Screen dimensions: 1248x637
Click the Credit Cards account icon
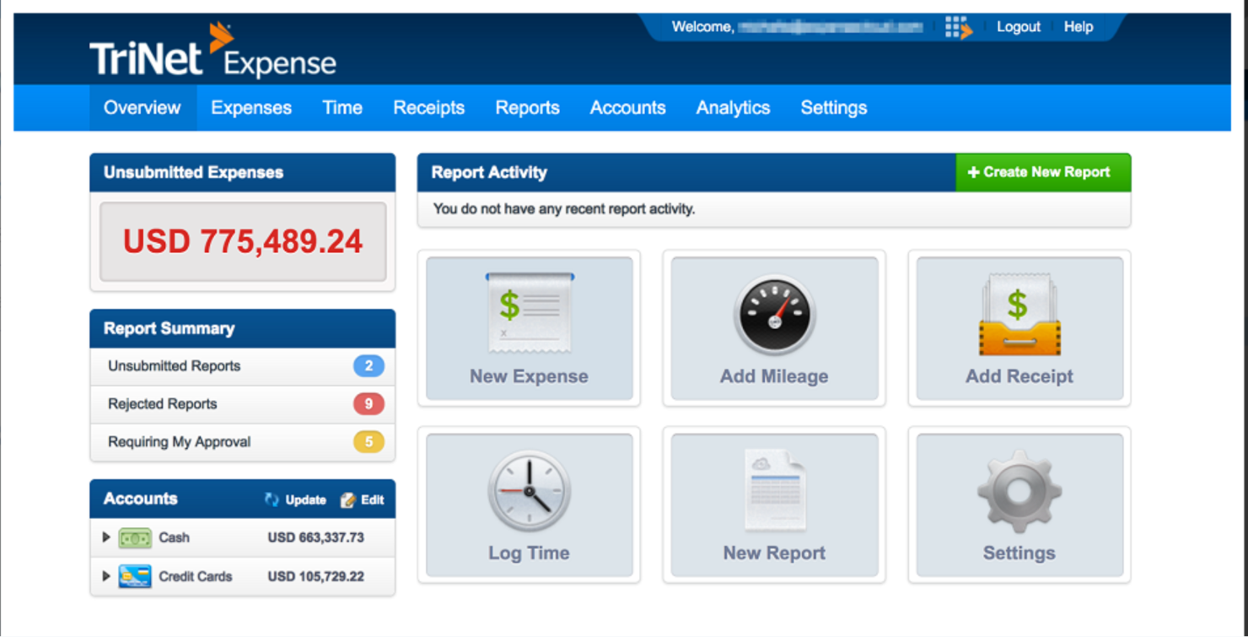click(135, 576)
